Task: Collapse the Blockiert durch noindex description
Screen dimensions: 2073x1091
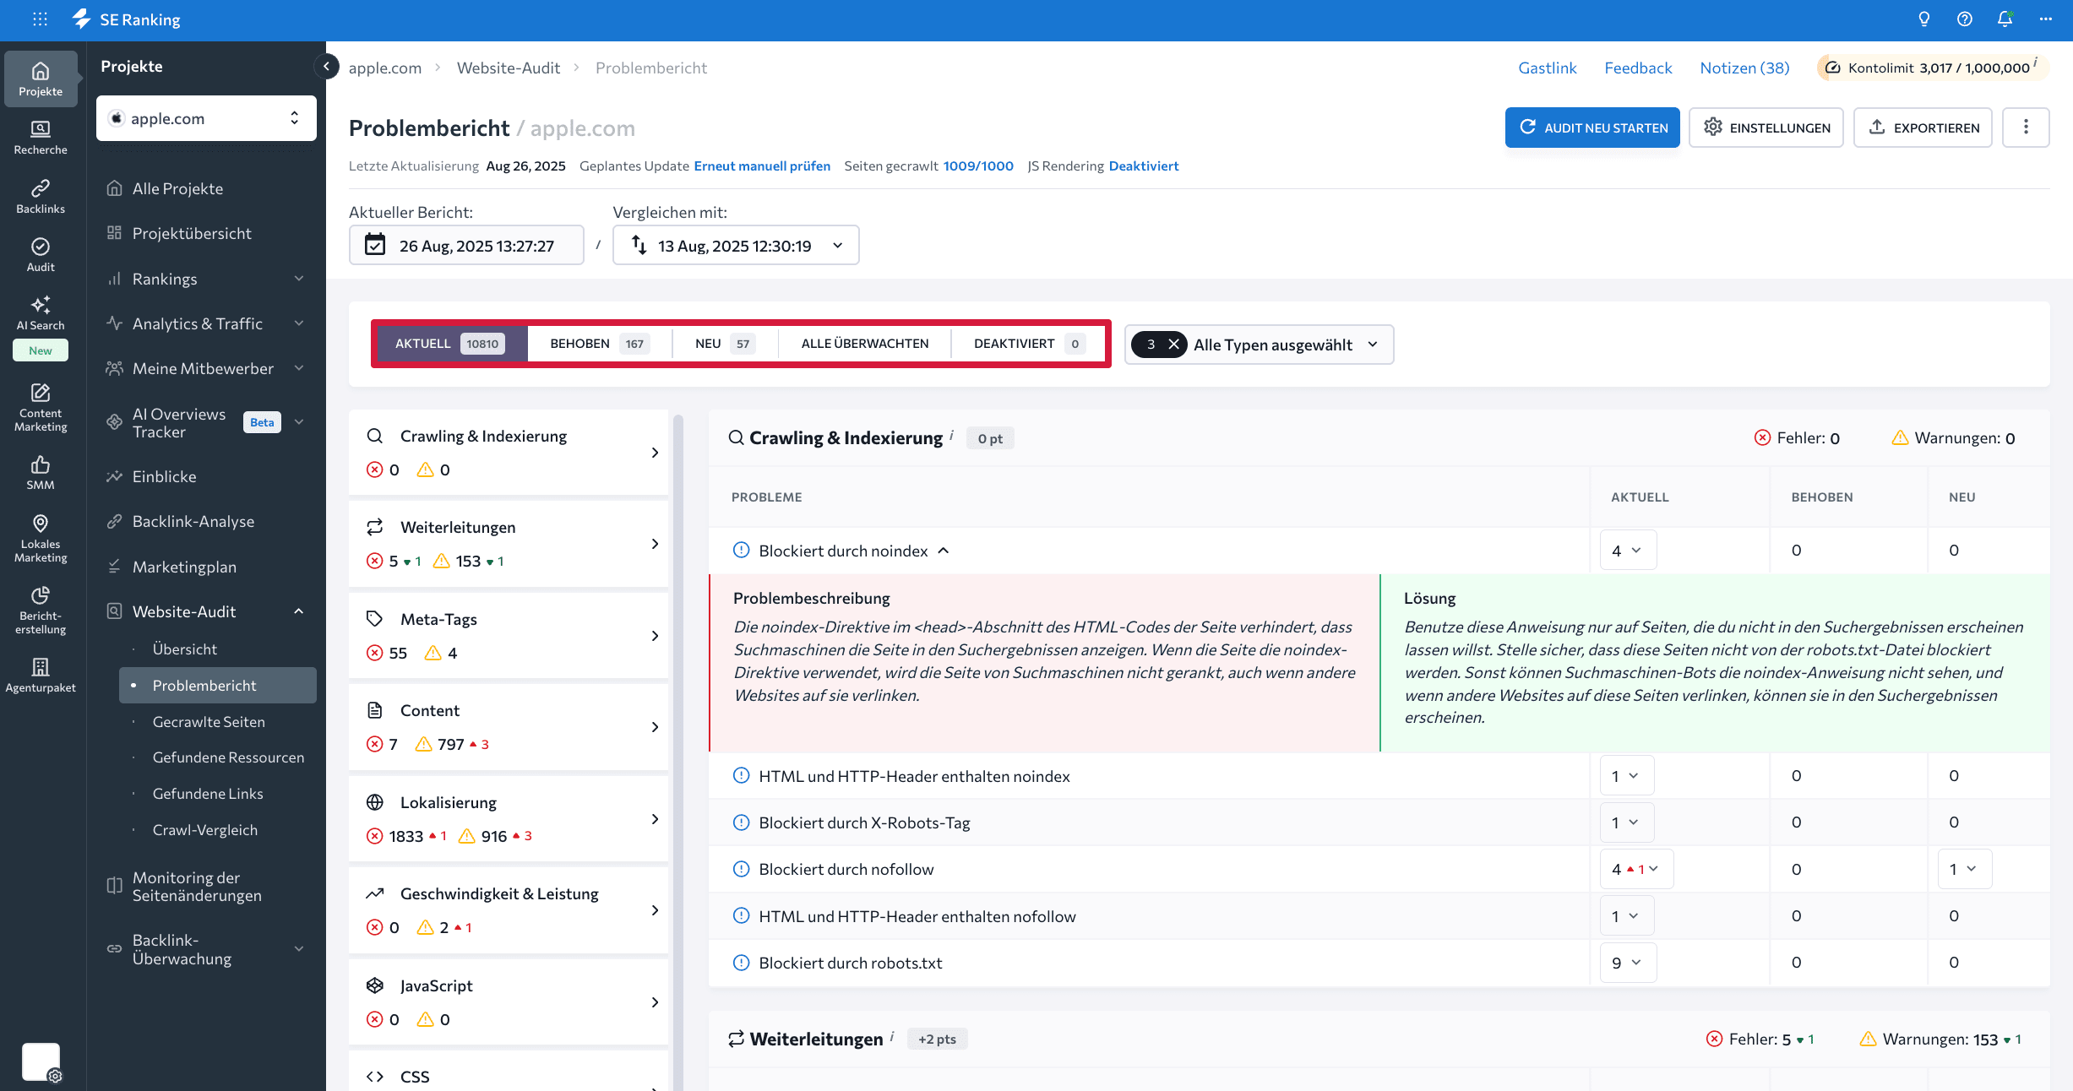Action: (944, 551)
